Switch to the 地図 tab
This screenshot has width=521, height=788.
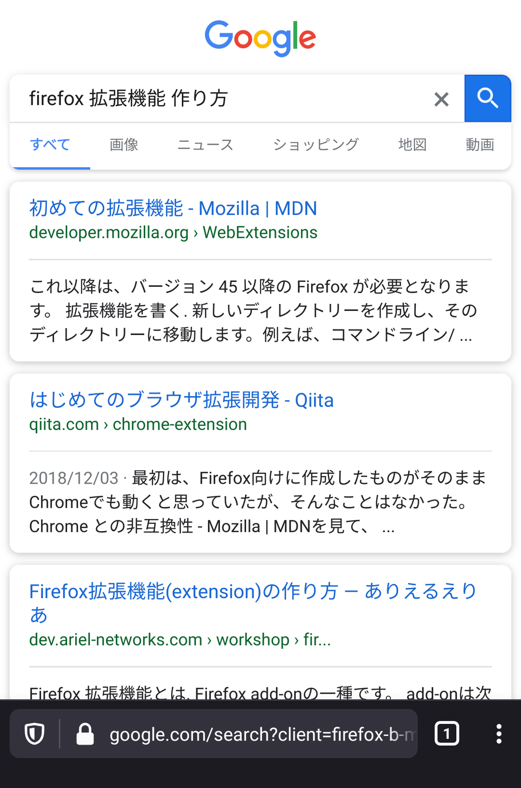coord(412,145)
